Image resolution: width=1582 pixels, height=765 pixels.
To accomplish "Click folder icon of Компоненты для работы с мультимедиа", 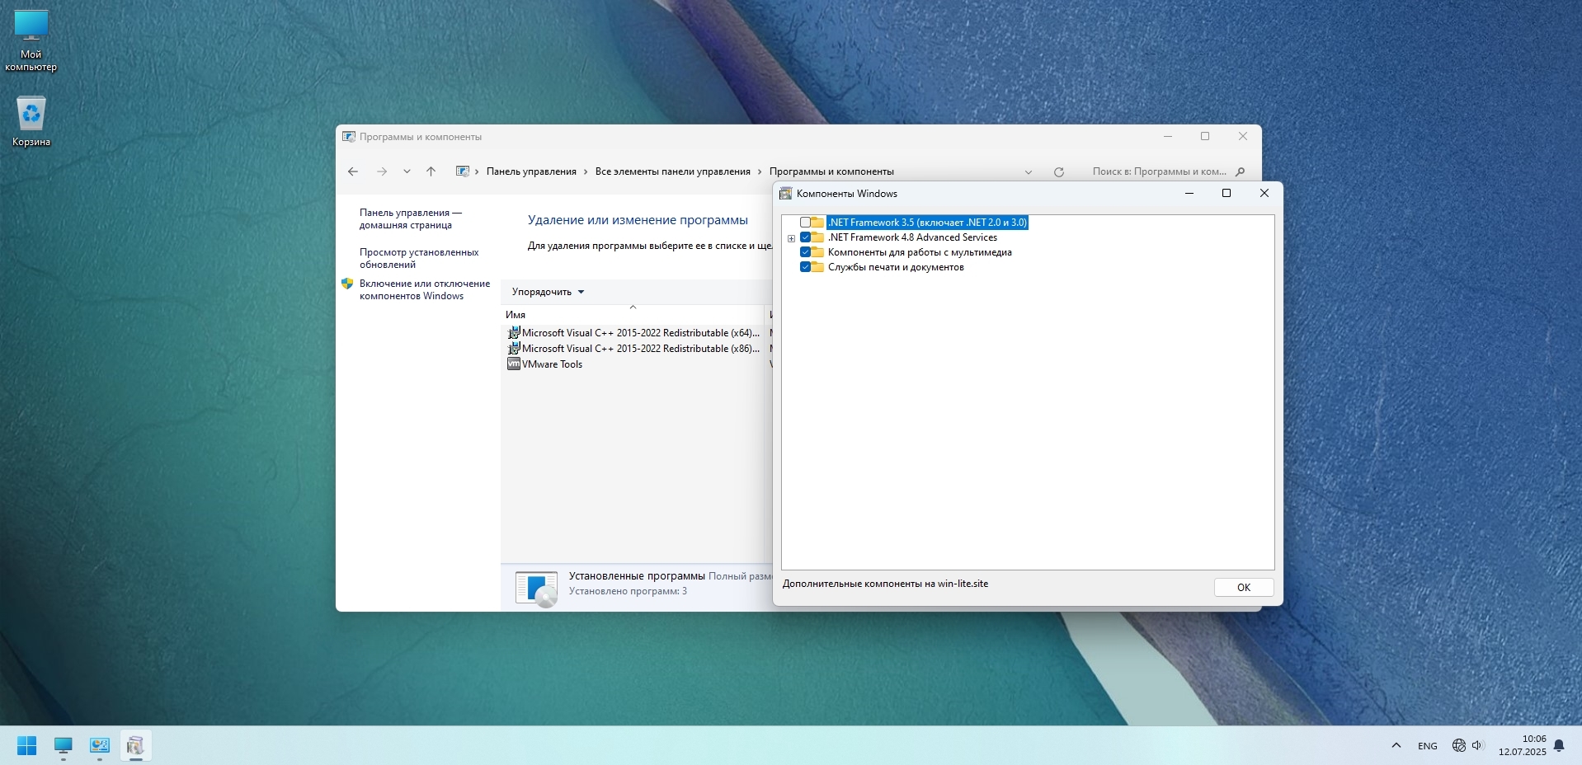I will pos(817,252).
